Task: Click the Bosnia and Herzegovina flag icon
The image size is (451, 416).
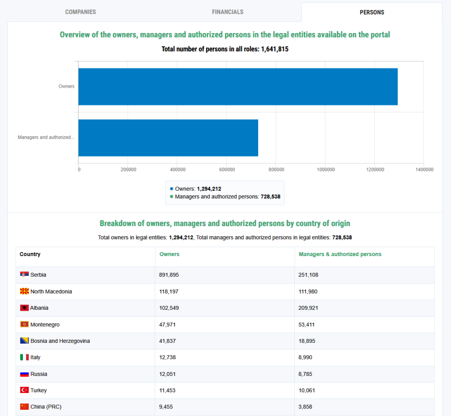Action: (x=24, y=341)
